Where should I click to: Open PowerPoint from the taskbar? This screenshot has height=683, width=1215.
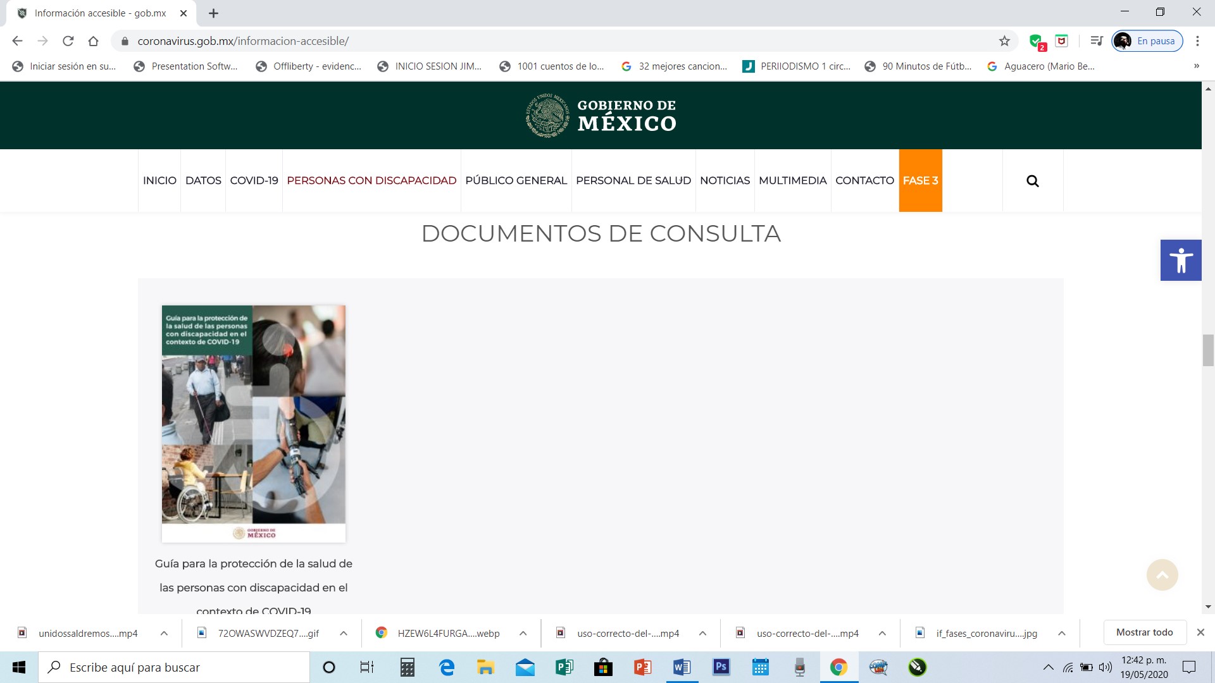click(x=642, y=667)
